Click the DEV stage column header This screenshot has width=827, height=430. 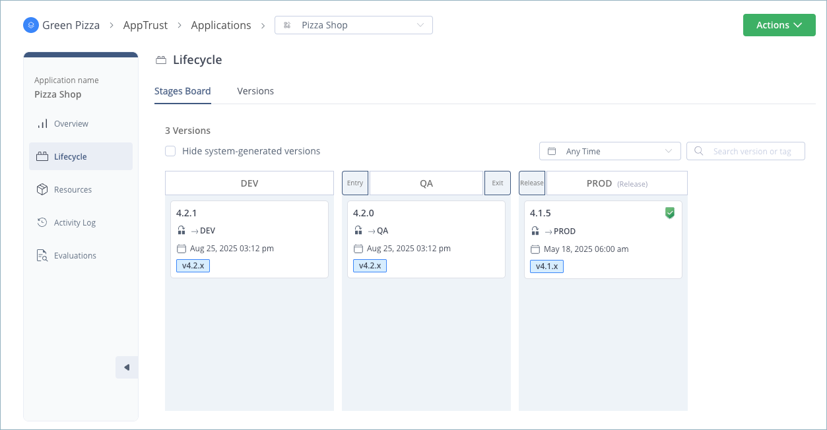click(x=249, y=183)
